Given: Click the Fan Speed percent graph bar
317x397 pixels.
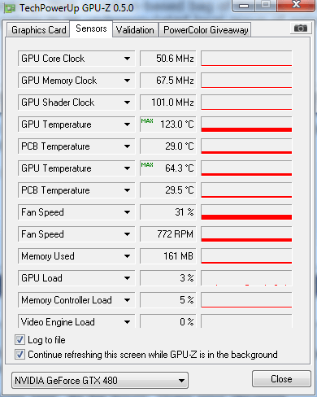Looking at the screenshot, I should point(246,212).
